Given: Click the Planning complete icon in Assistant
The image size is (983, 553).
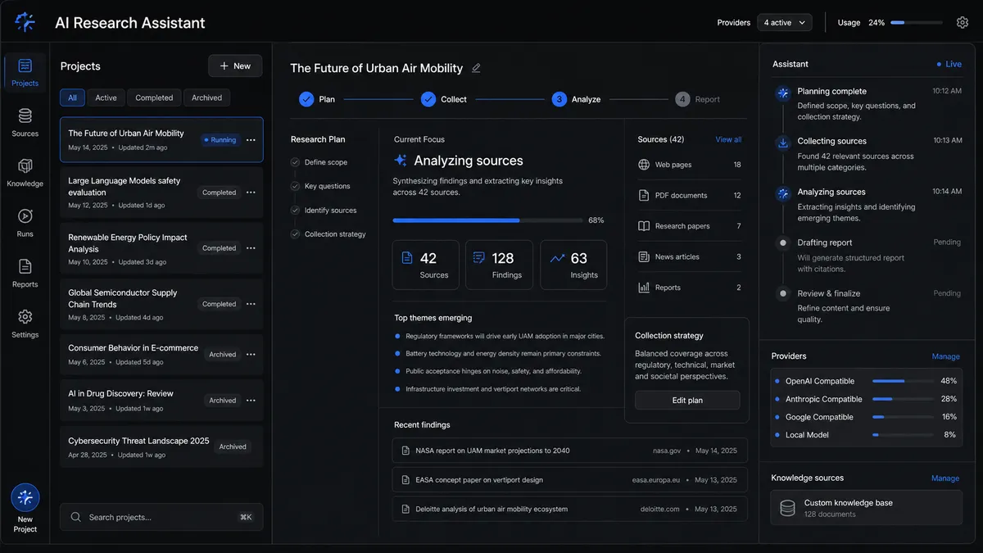Looking at the screenshot, I should [783, 93].
